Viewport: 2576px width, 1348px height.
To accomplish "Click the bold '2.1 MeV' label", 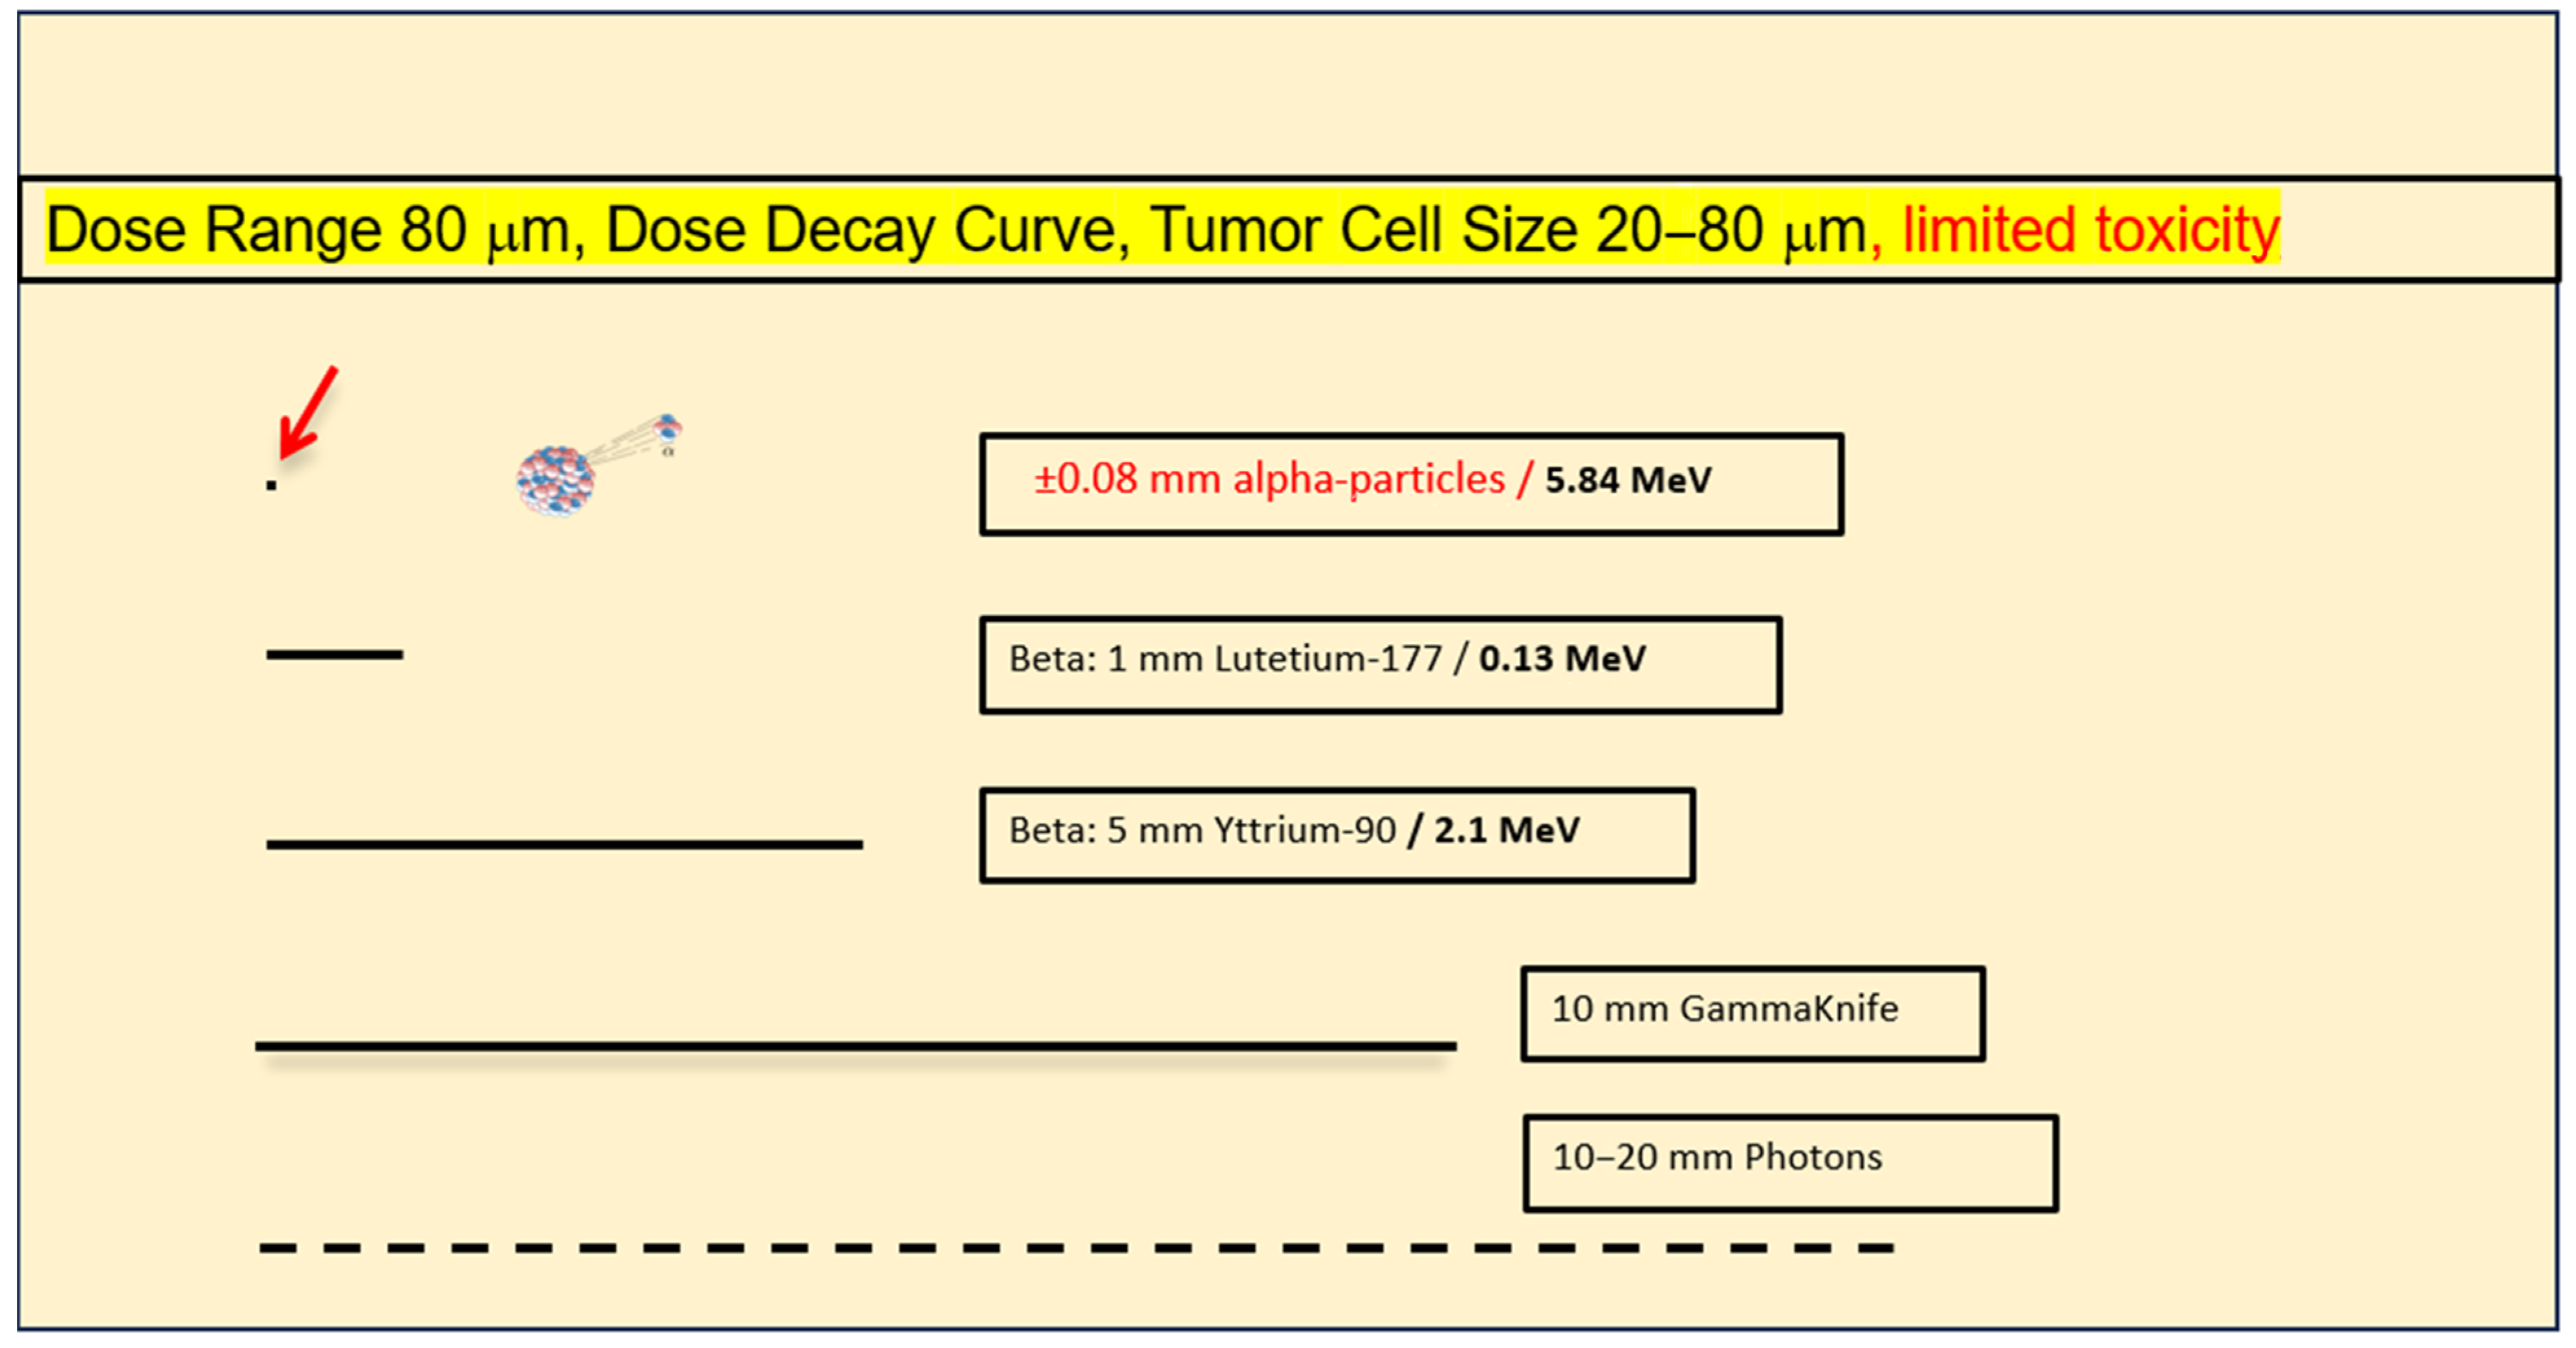I will (x=1506, y=830).
